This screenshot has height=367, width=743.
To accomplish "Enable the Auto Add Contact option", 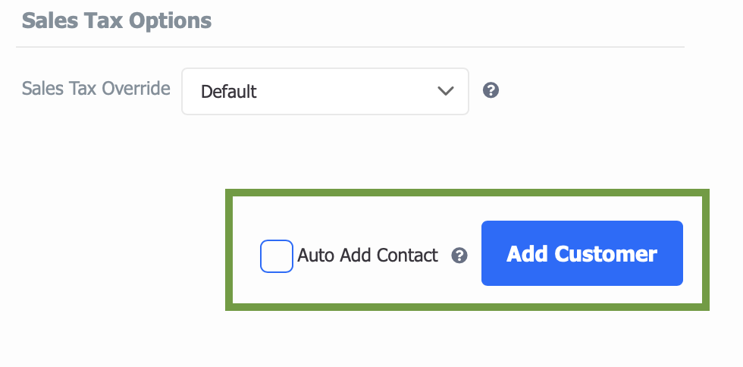I will click(x=276, y=256).
